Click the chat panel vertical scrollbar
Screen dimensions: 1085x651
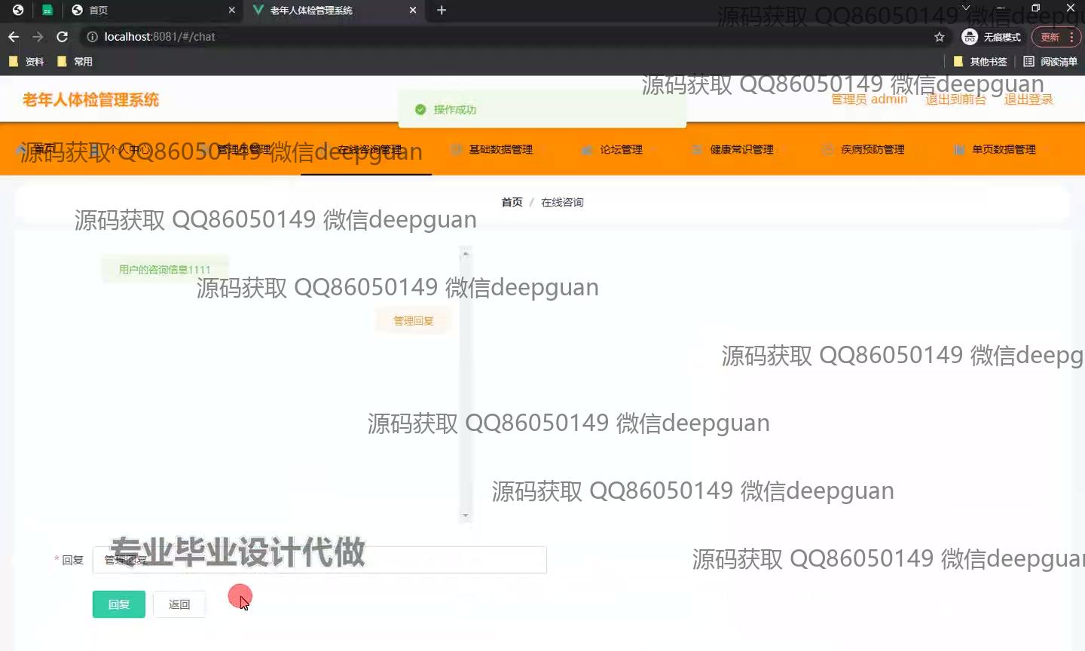point(466,384)
